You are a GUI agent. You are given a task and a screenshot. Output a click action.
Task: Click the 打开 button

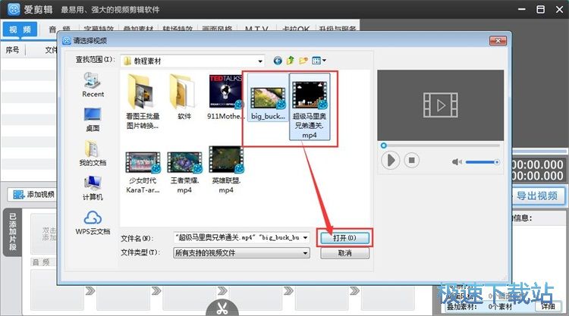[x=344, y=238]
